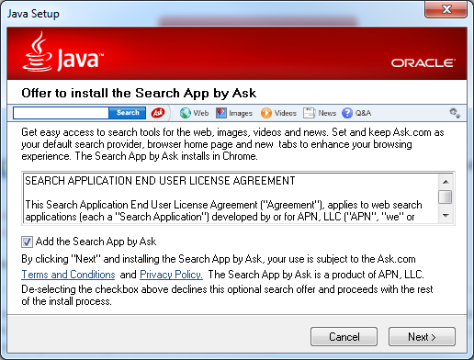
Task: Click the Images label in toolbar
Action: [241, 113]
